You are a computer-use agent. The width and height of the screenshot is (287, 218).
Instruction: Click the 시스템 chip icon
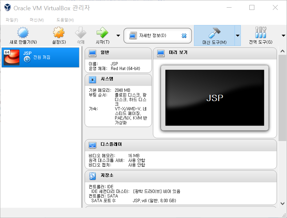[92, 80]
